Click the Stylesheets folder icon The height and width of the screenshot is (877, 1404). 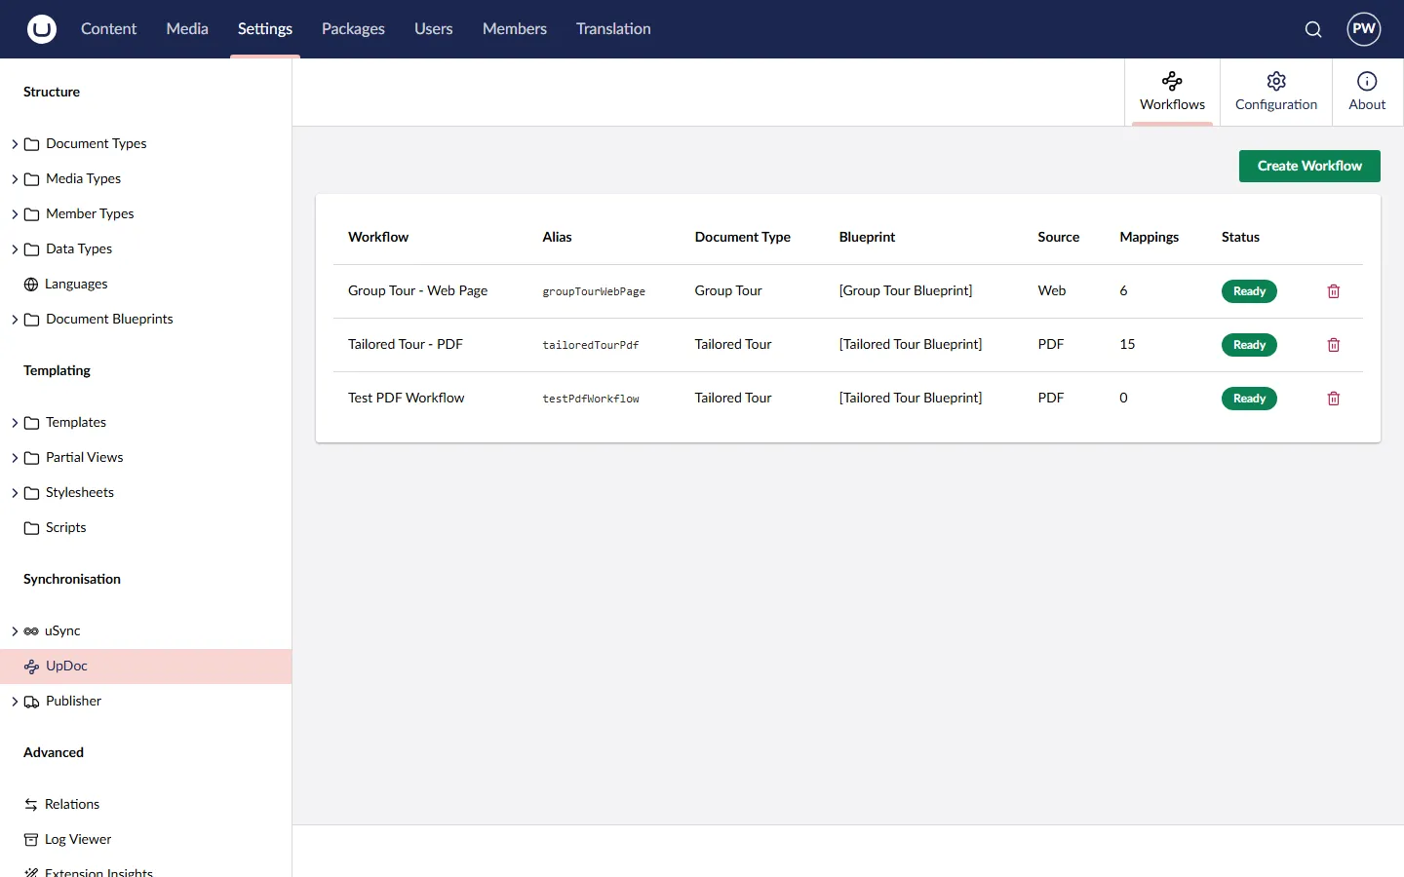[31, 493]
